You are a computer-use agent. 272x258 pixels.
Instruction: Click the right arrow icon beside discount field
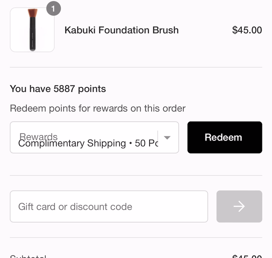coord(239,206)
